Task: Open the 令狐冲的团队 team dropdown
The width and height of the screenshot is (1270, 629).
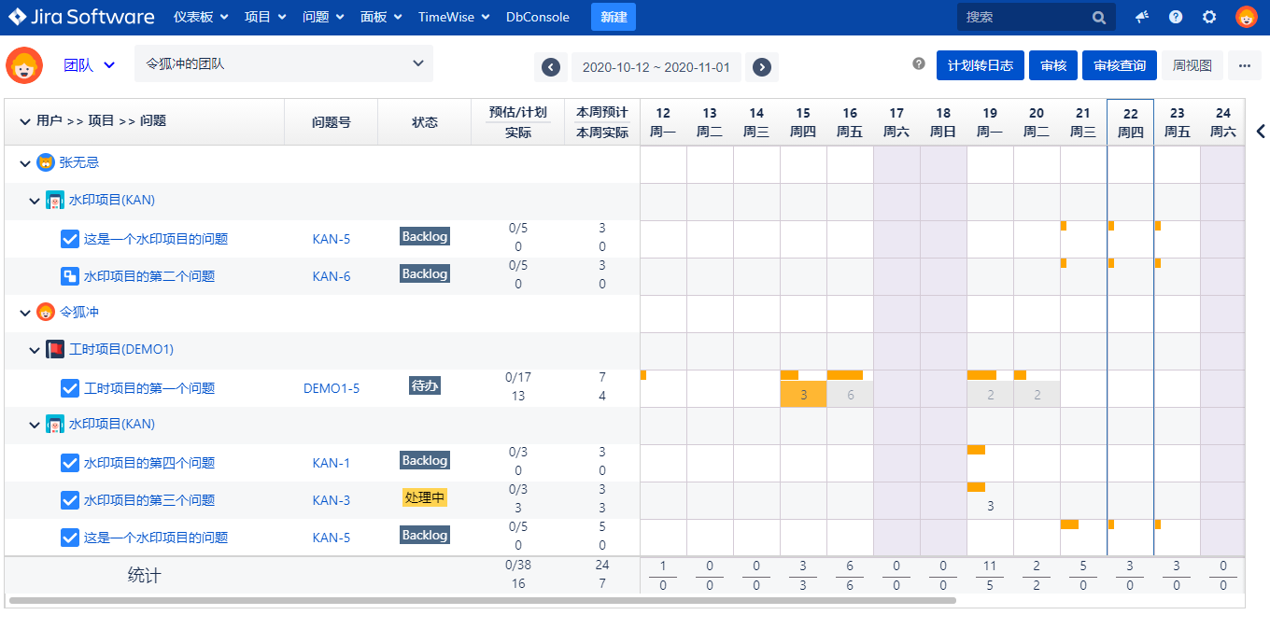Action: [283, 63]
